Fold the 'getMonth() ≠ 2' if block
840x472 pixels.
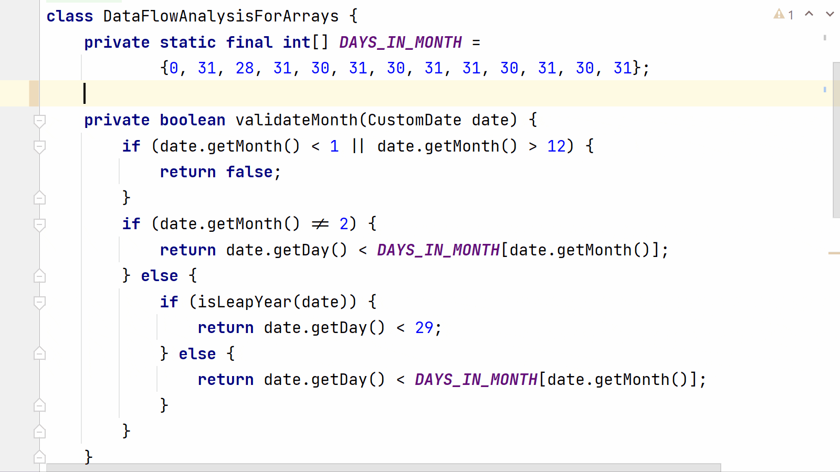[x=39, y=224]
